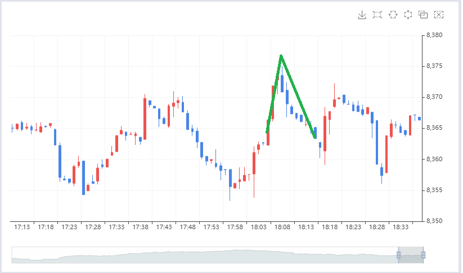Viewport: 463px width, 273px height.
Task: Click the 8,370 price axis label
Action: point(434,97)
